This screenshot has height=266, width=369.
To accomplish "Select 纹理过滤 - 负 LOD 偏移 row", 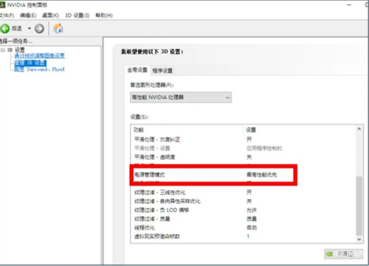I will pyautogui.click(x=243, y=210).
